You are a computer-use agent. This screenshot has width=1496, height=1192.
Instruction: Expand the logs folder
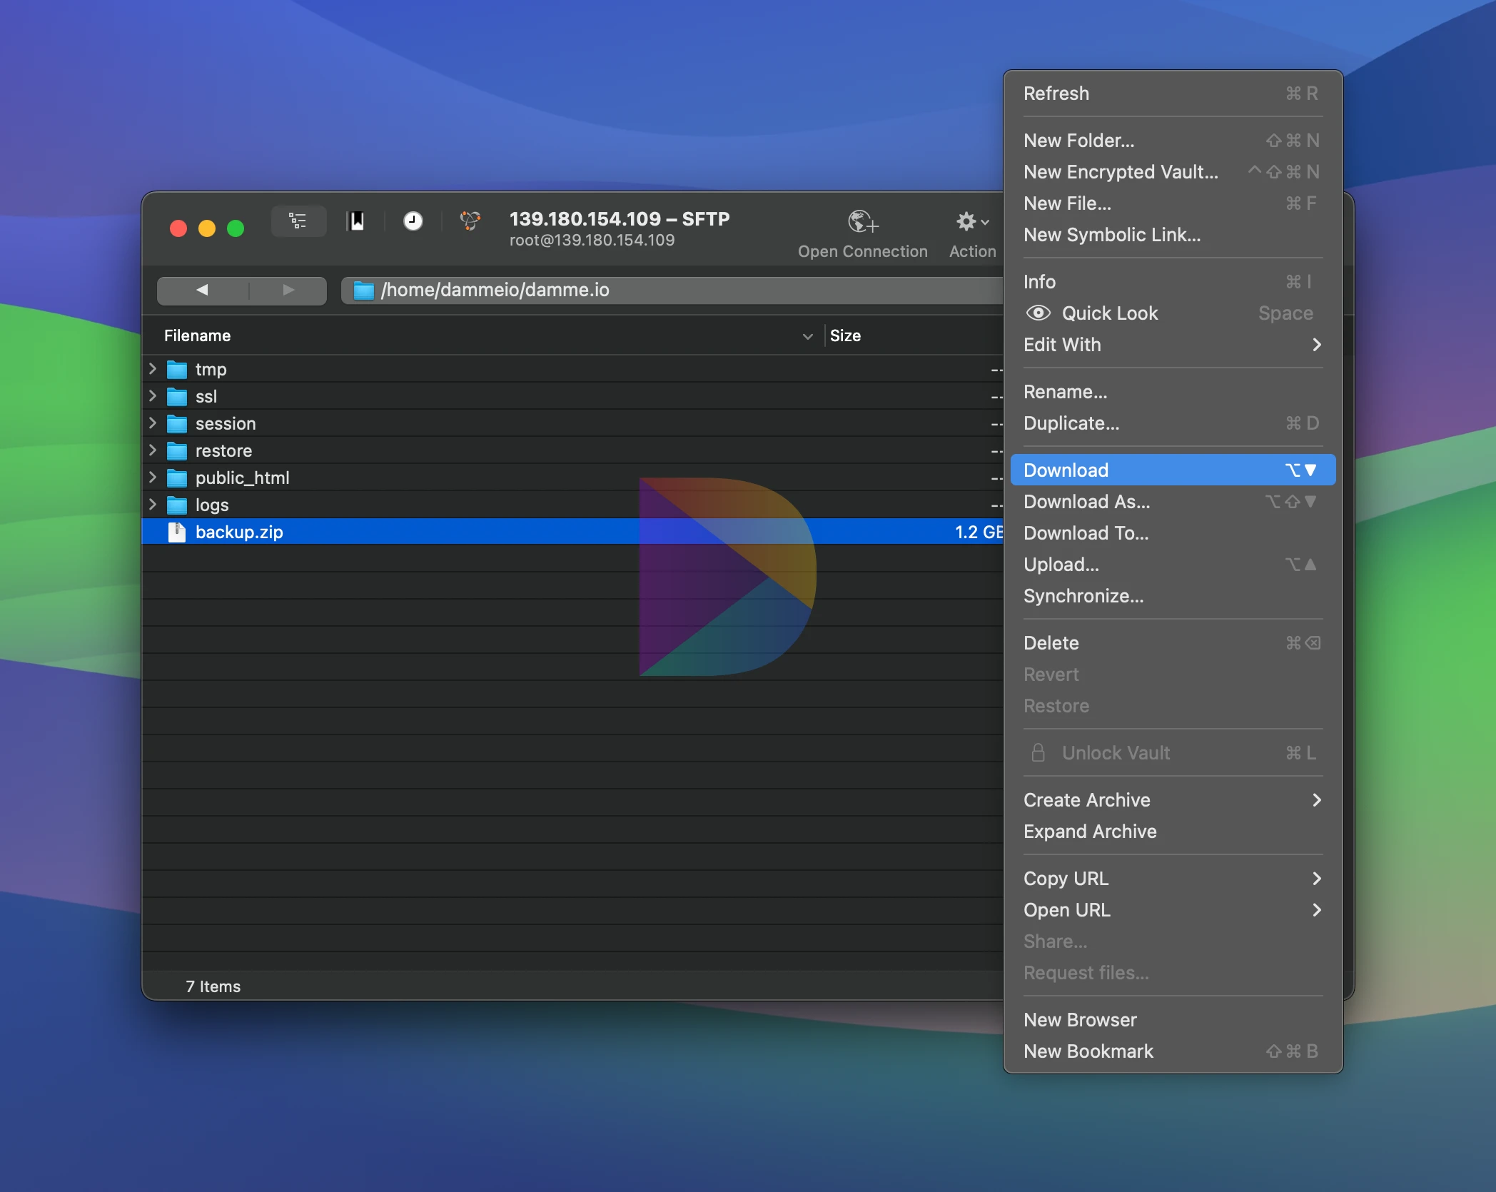pyautogui.click(x=152, y=505)
